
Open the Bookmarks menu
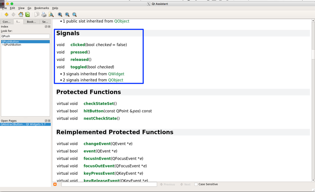[x=41, y=8]
